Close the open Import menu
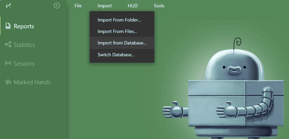The image size is (289, 139). pyautogui.click(x=104, y=6)
